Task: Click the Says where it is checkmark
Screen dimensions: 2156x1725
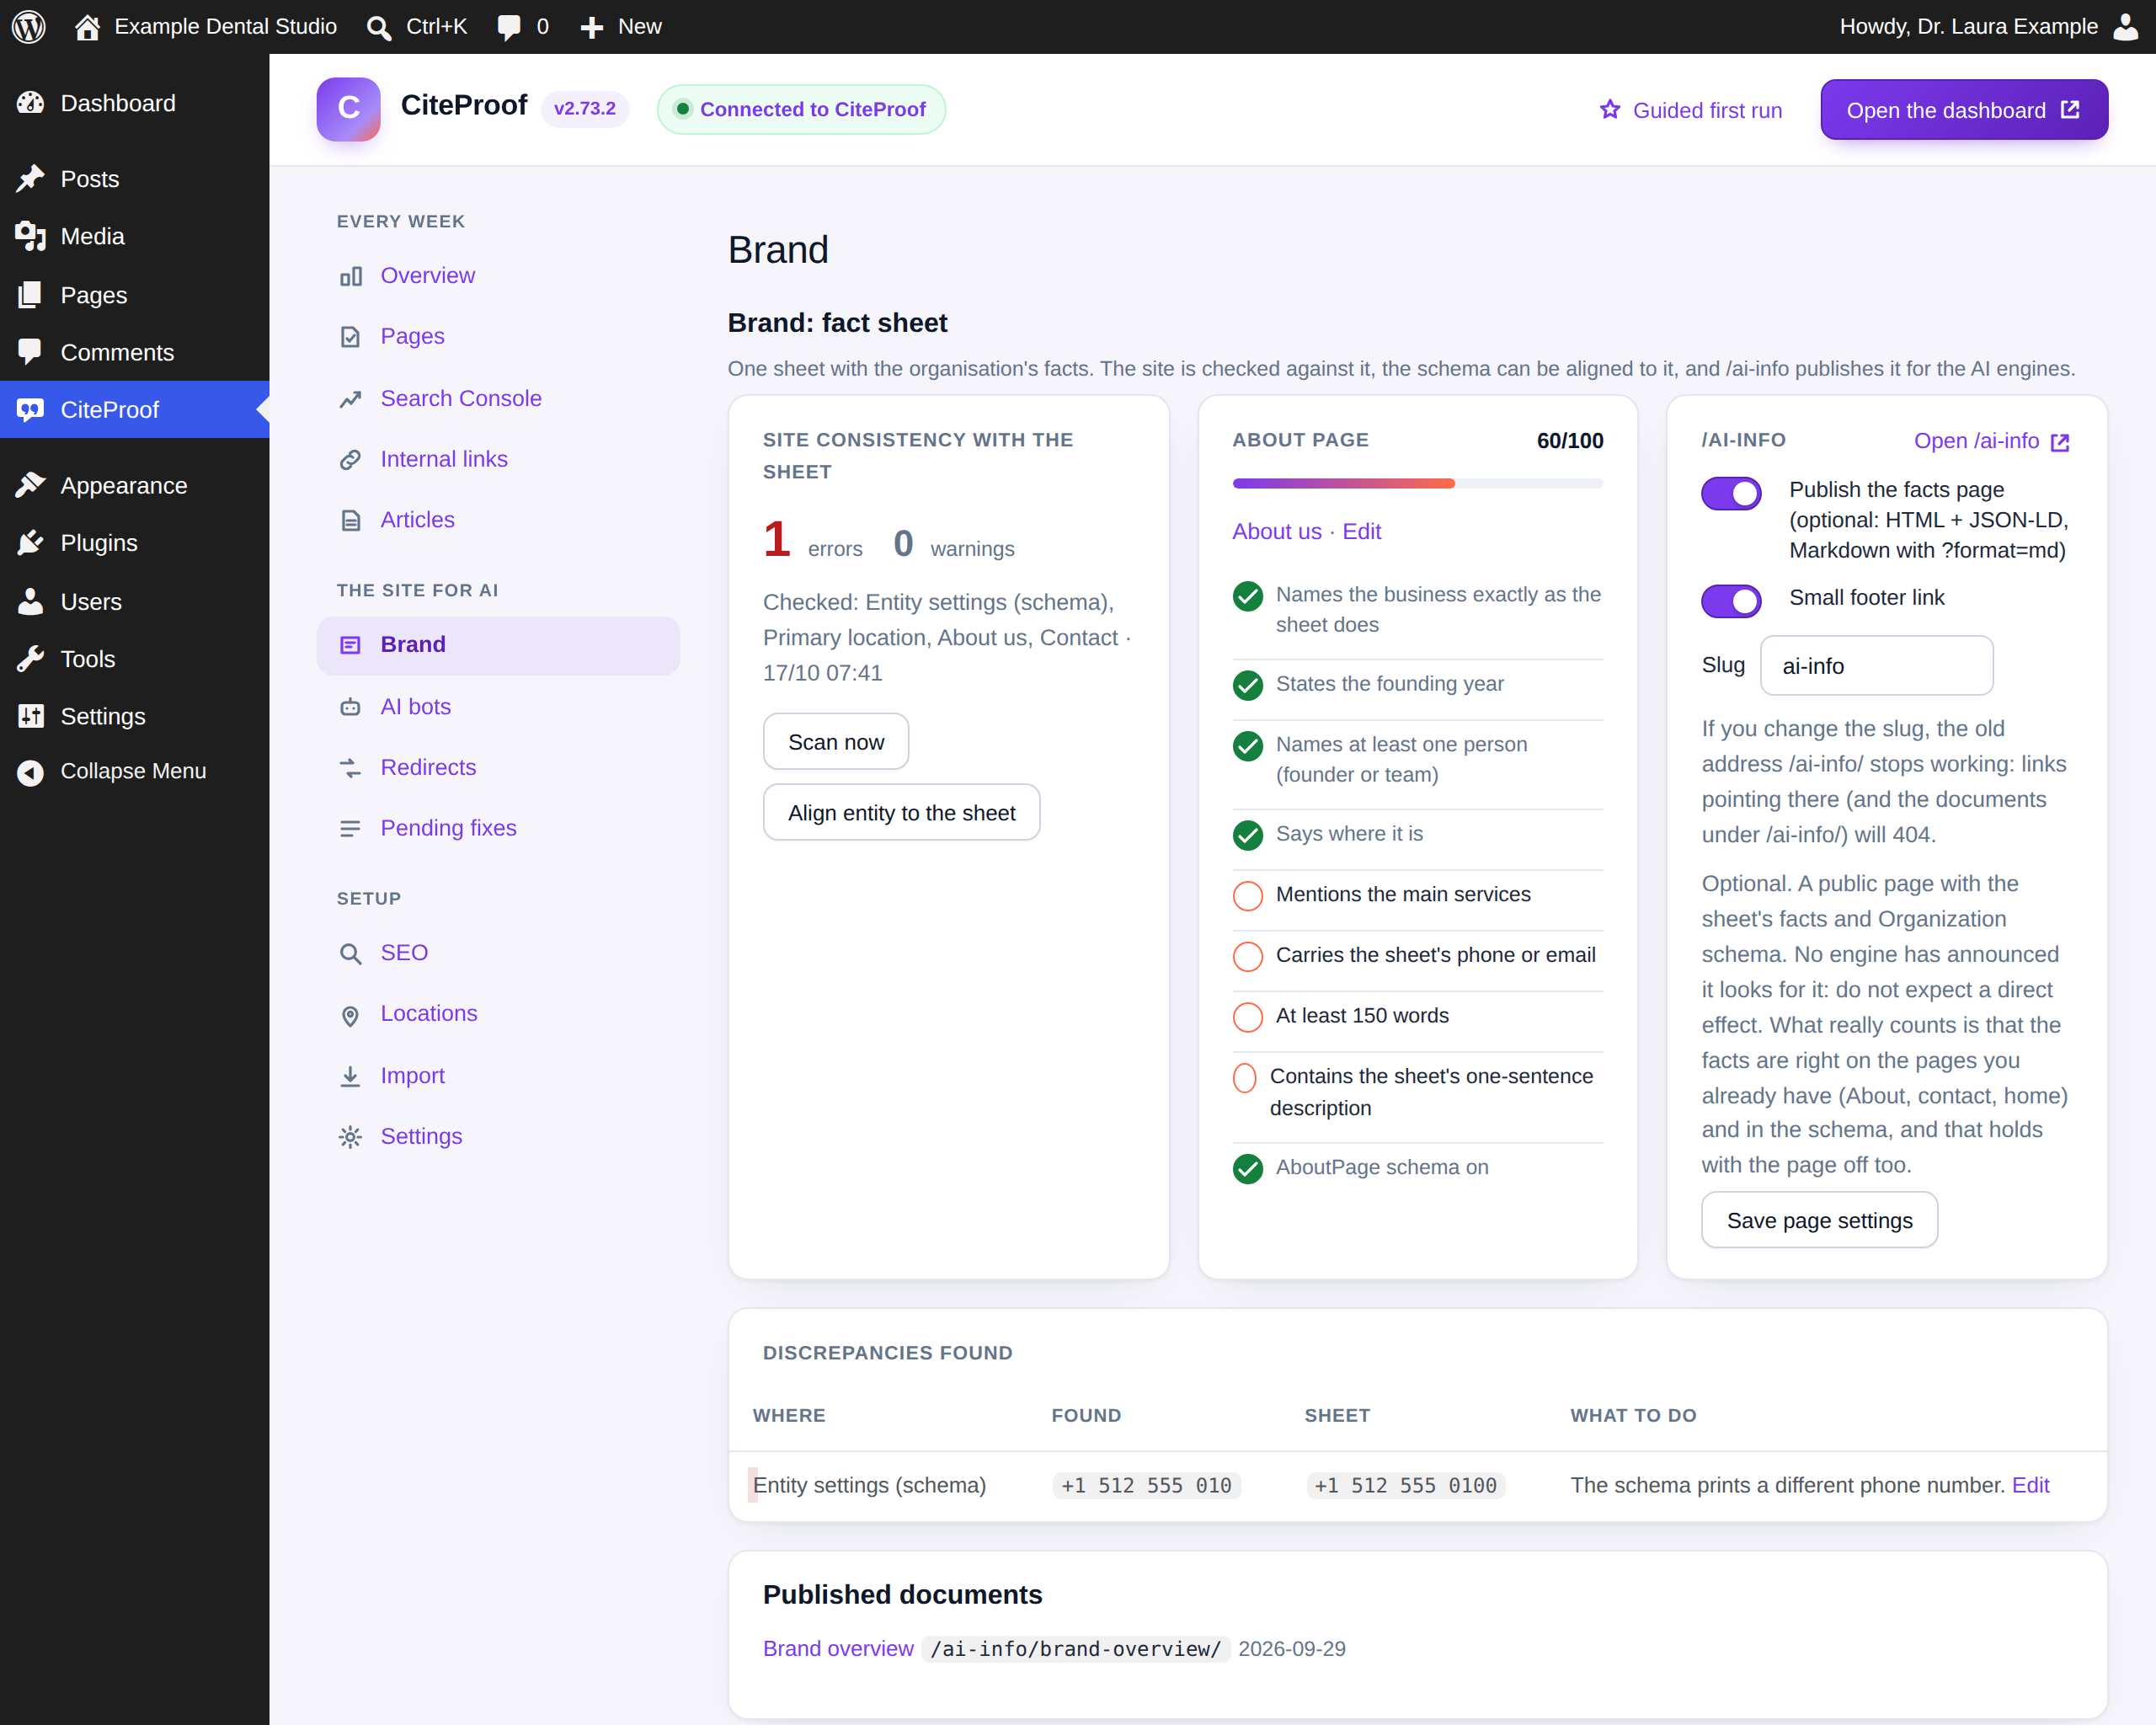Action: coord(1247,835)
